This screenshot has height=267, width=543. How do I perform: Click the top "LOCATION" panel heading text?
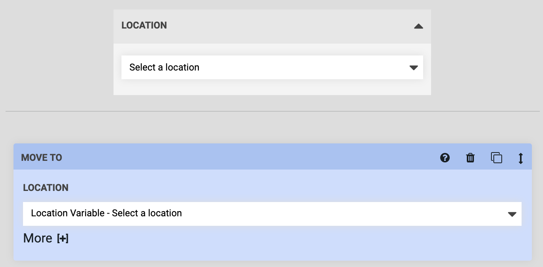[x=144, y=25]
